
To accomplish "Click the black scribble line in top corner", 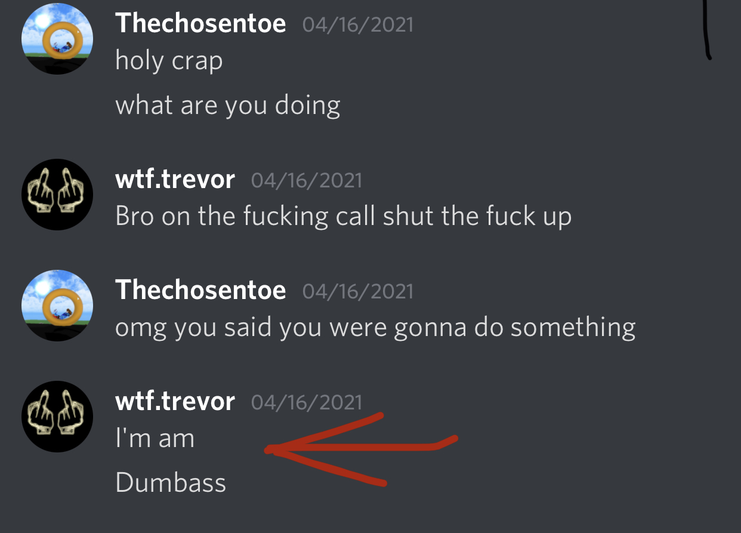I will pyautogui.click(x=706, y=30).
